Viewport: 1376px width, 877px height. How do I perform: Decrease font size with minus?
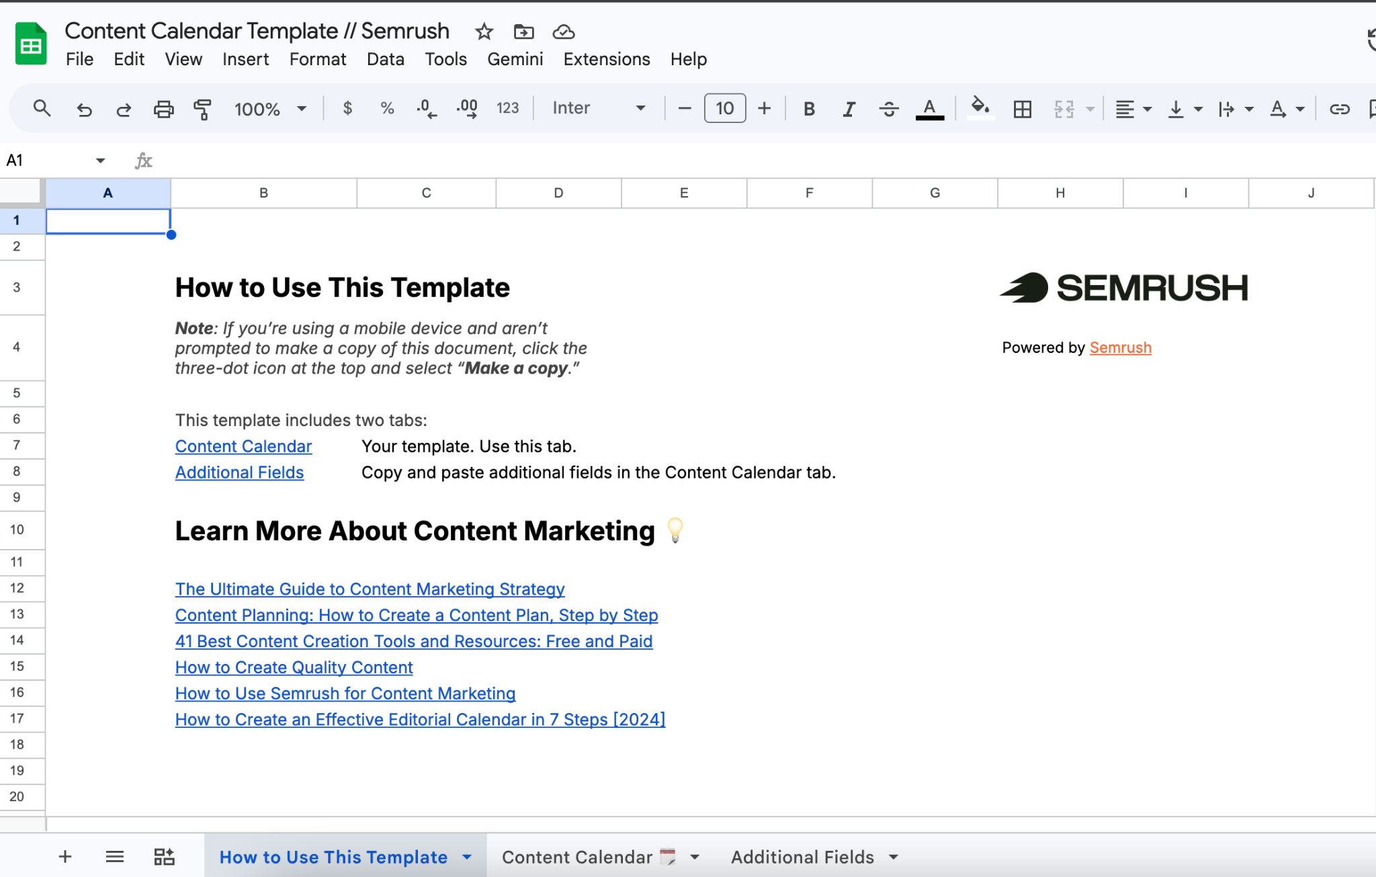(684, 108)
